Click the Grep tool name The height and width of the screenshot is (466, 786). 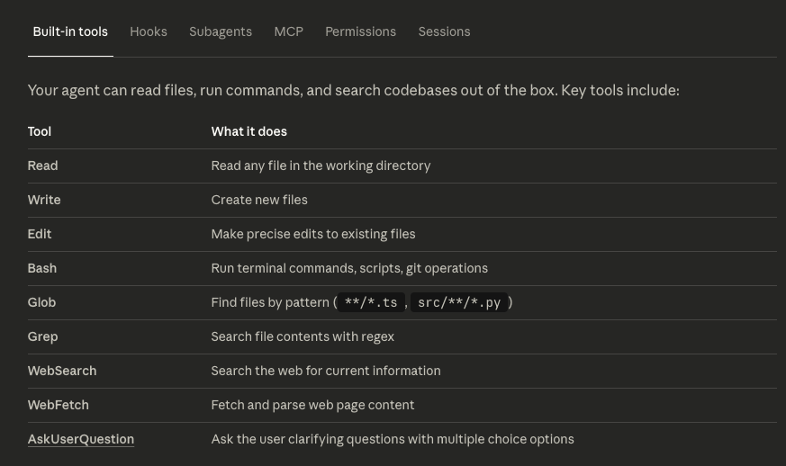tap(42, 336)
